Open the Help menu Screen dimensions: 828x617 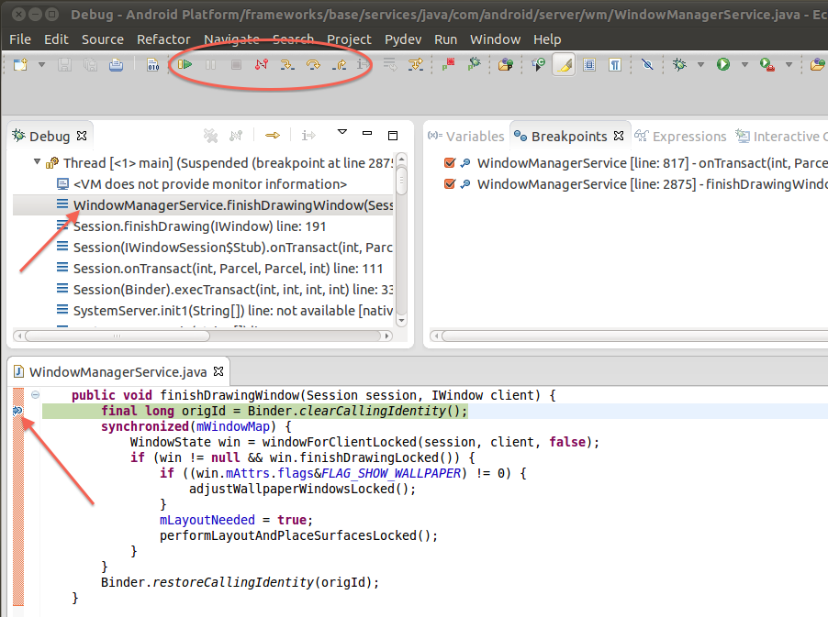[x=547, y=39]
